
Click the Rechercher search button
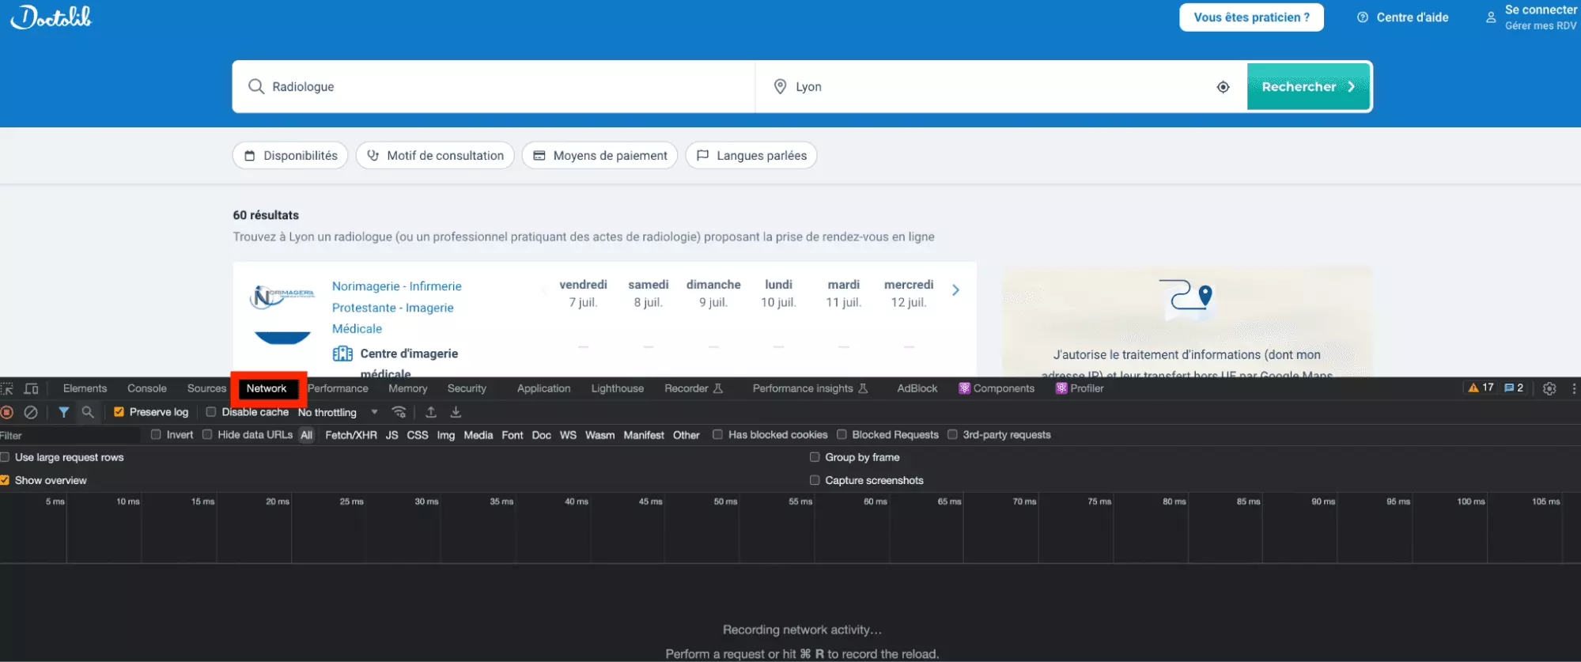coord(1307,87)
